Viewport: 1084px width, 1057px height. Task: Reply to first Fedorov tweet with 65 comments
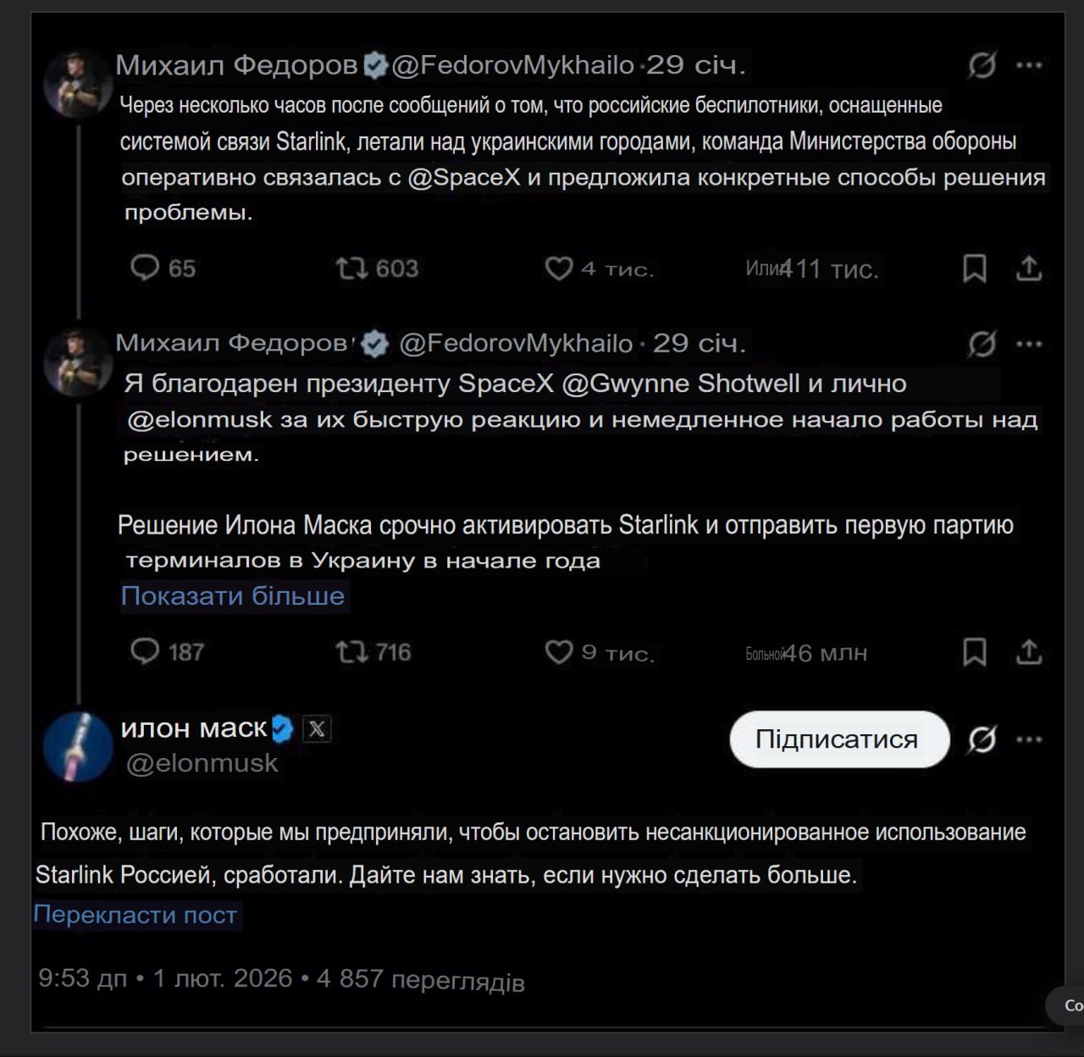coord(145,268)
